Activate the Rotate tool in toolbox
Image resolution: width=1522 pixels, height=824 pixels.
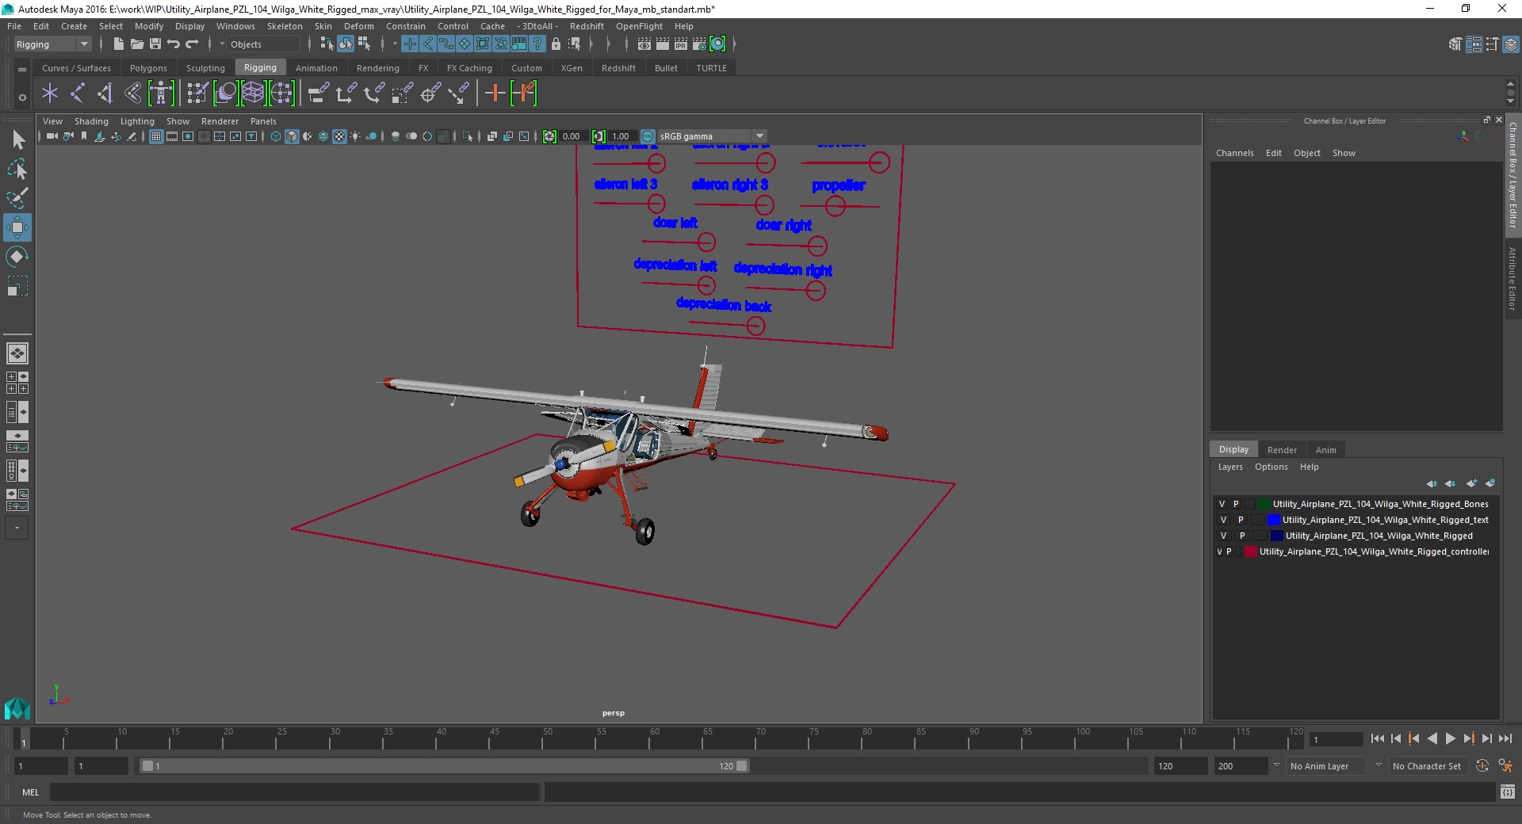pyautogui.click(x=17, y=257)
